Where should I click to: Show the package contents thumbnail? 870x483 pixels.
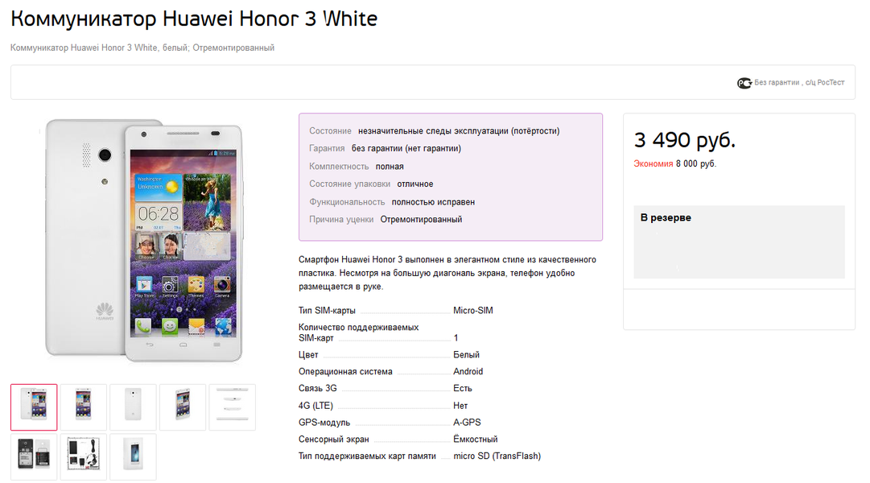coord(84,457)
